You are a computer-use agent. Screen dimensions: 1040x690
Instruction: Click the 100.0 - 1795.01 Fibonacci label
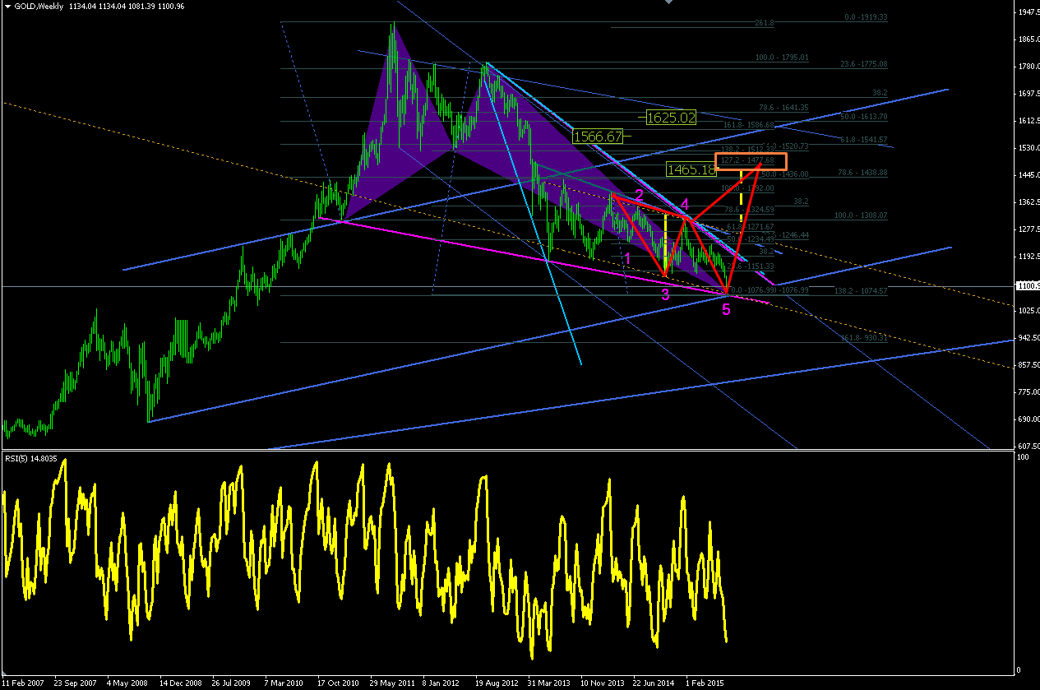(783, 58)
